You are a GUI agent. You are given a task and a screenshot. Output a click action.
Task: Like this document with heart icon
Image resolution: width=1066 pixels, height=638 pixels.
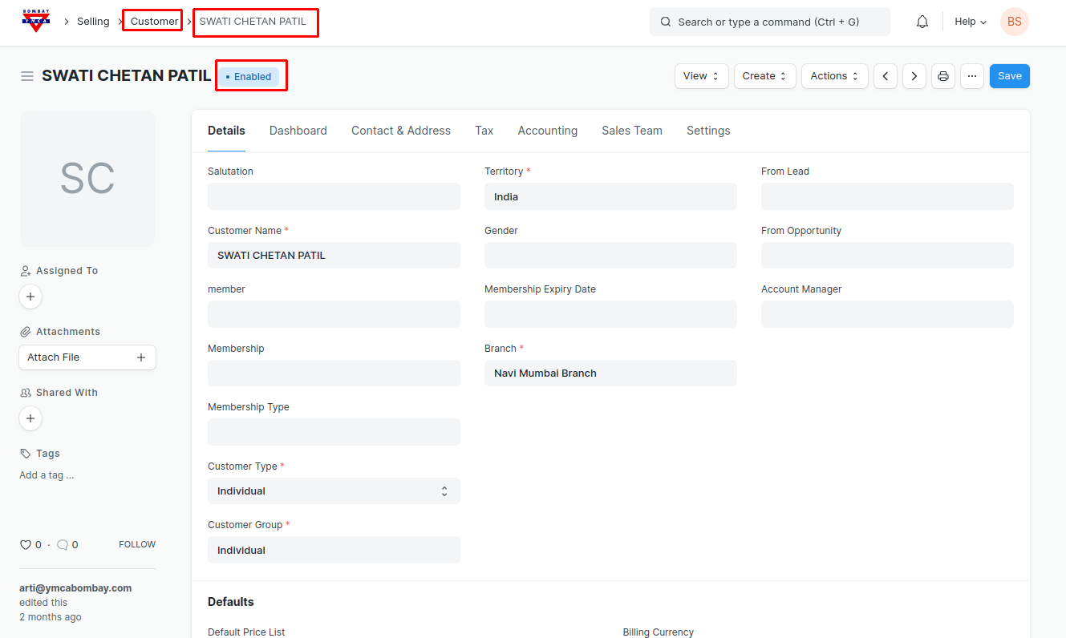click(x=26, y=545)
